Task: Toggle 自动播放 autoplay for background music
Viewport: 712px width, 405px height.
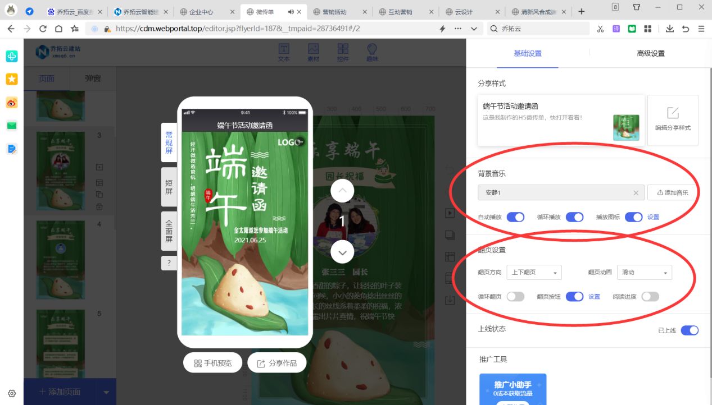Action: pos(515,217)
